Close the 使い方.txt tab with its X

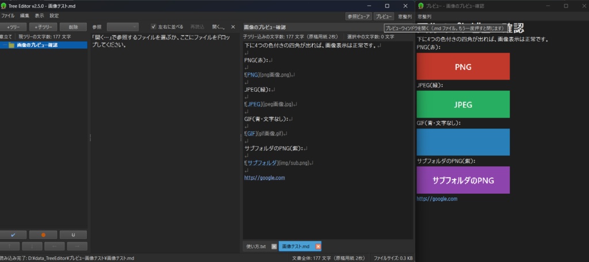coord(274,247)
